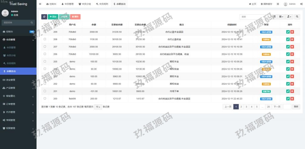Toggle the sidebar hamburger menu icon

click(40, 4)
